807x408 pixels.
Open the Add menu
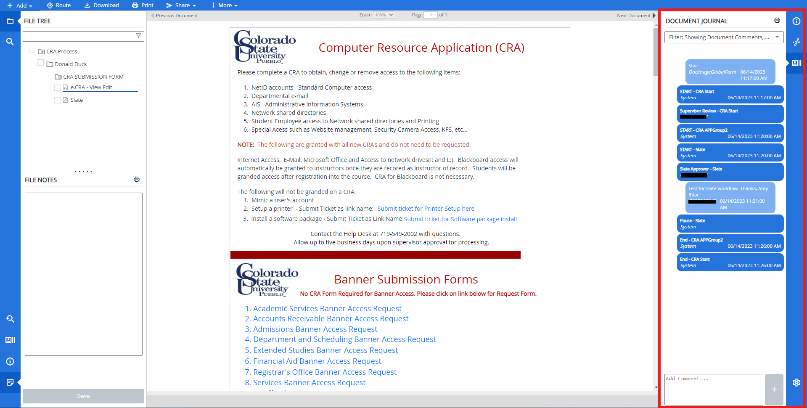[19, 5]
